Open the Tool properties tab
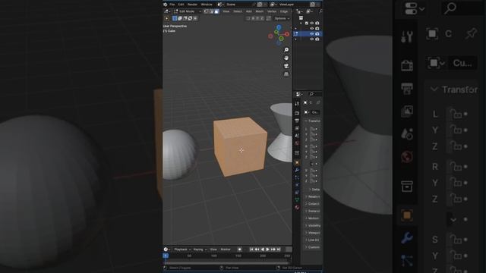This screenshot has width=486, height=273. pyautogui.click(x=297, y=104)
